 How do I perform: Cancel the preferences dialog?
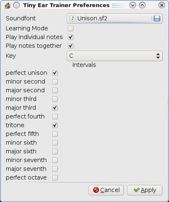106,190
